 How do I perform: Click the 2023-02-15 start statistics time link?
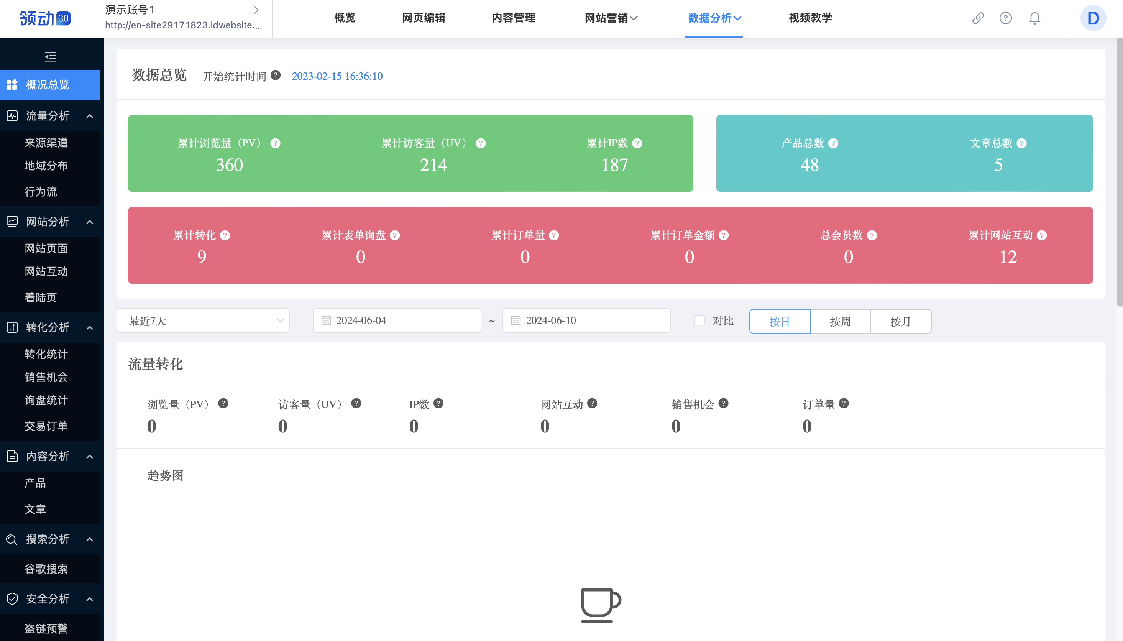pos(338,76)
